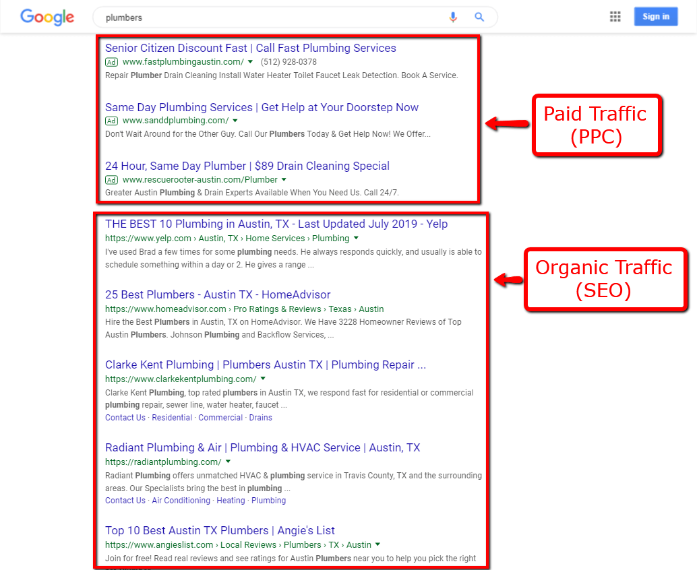Screen dimensions: 697x570
Task: Click the angieslist.com breadcrumb URL
Action: pyautogui.click(x=238, y=545)
